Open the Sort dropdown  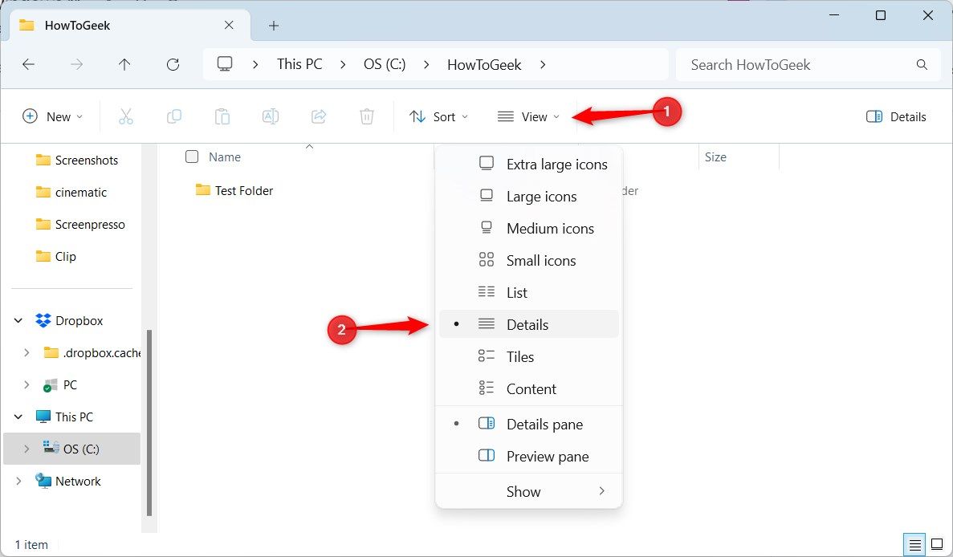[x=438, y=116]
